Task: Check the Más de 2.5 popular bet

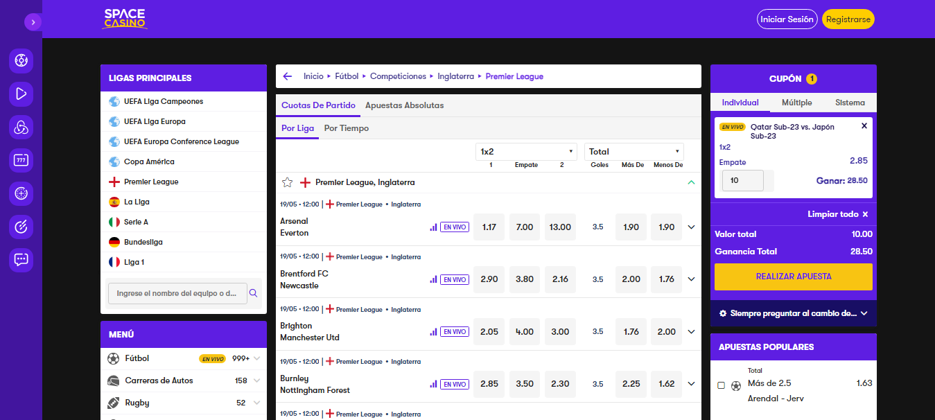Action: (722, 385)
